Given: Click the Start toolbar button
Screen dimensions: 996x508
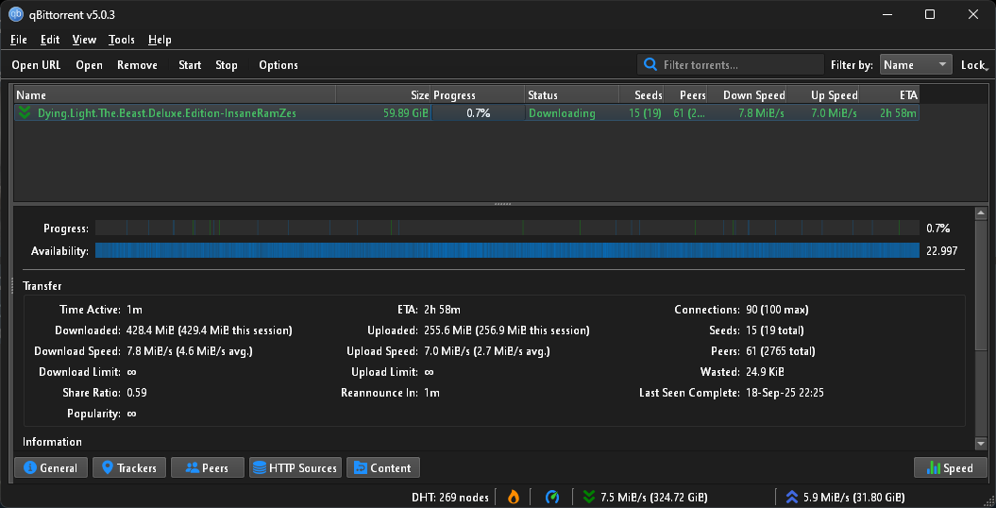Looking at the screenshot, I should click(x=190, y=65).
